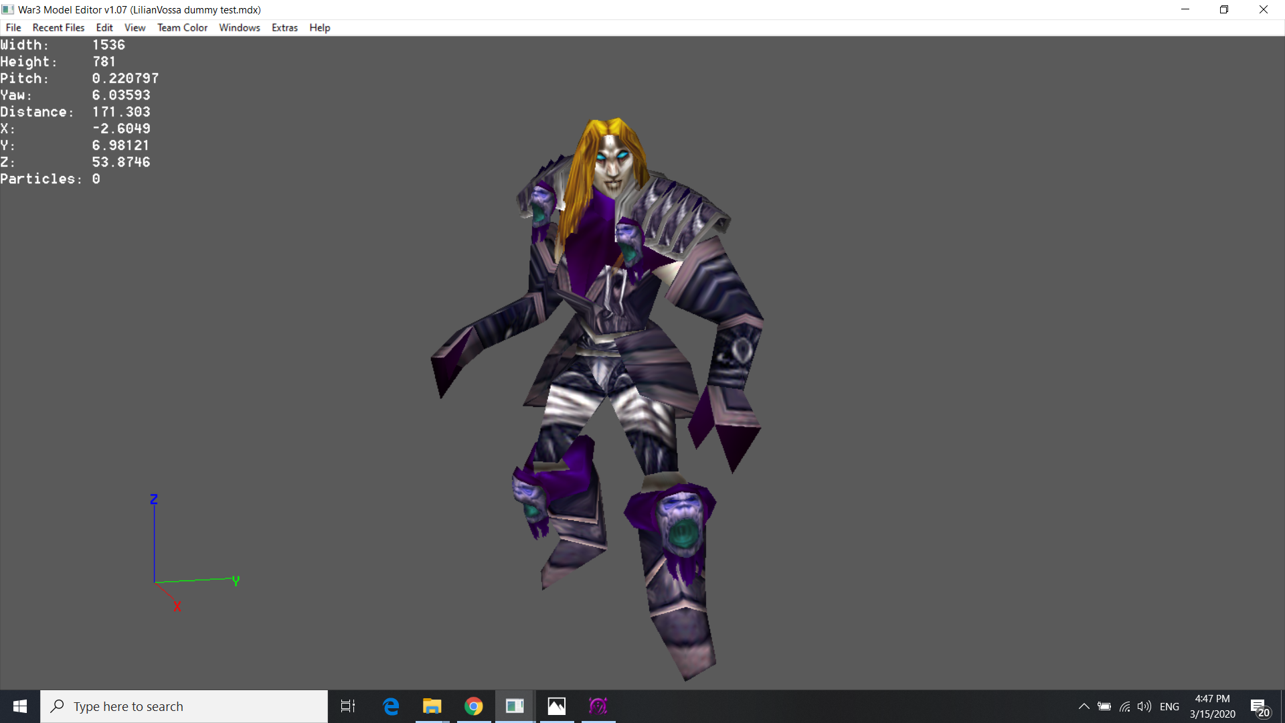Open the Edit menu
1285x723 pixels.
[x=104, y=27]
